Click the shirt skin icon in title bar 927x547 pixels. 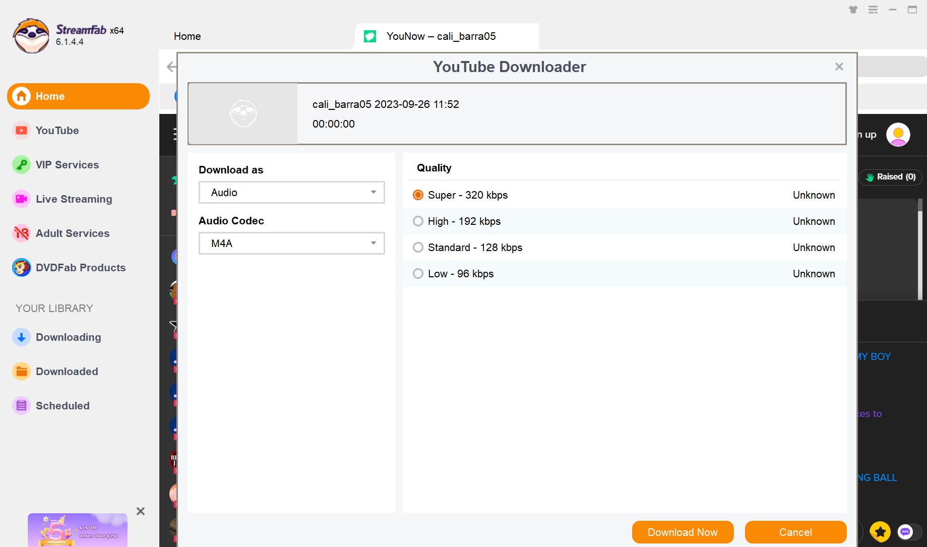[x=853, y=10]
